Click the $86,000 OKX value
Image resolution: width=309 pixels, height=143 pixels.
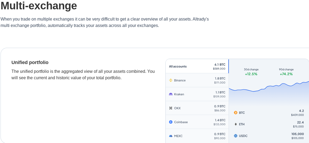(x=220, y=110)
